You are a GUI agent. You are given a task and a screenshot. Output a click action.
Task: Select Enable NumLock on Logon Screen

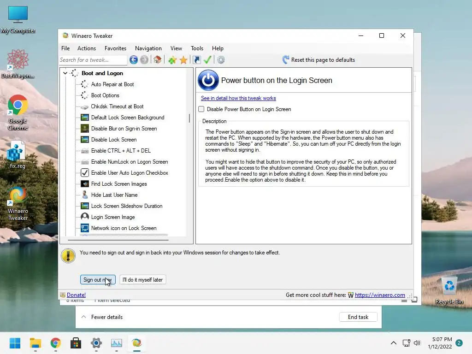tap(130, 162)
